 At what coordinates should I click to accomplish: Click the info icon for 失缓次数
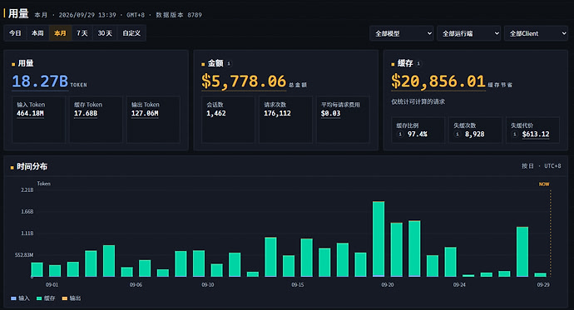[458, 134]
